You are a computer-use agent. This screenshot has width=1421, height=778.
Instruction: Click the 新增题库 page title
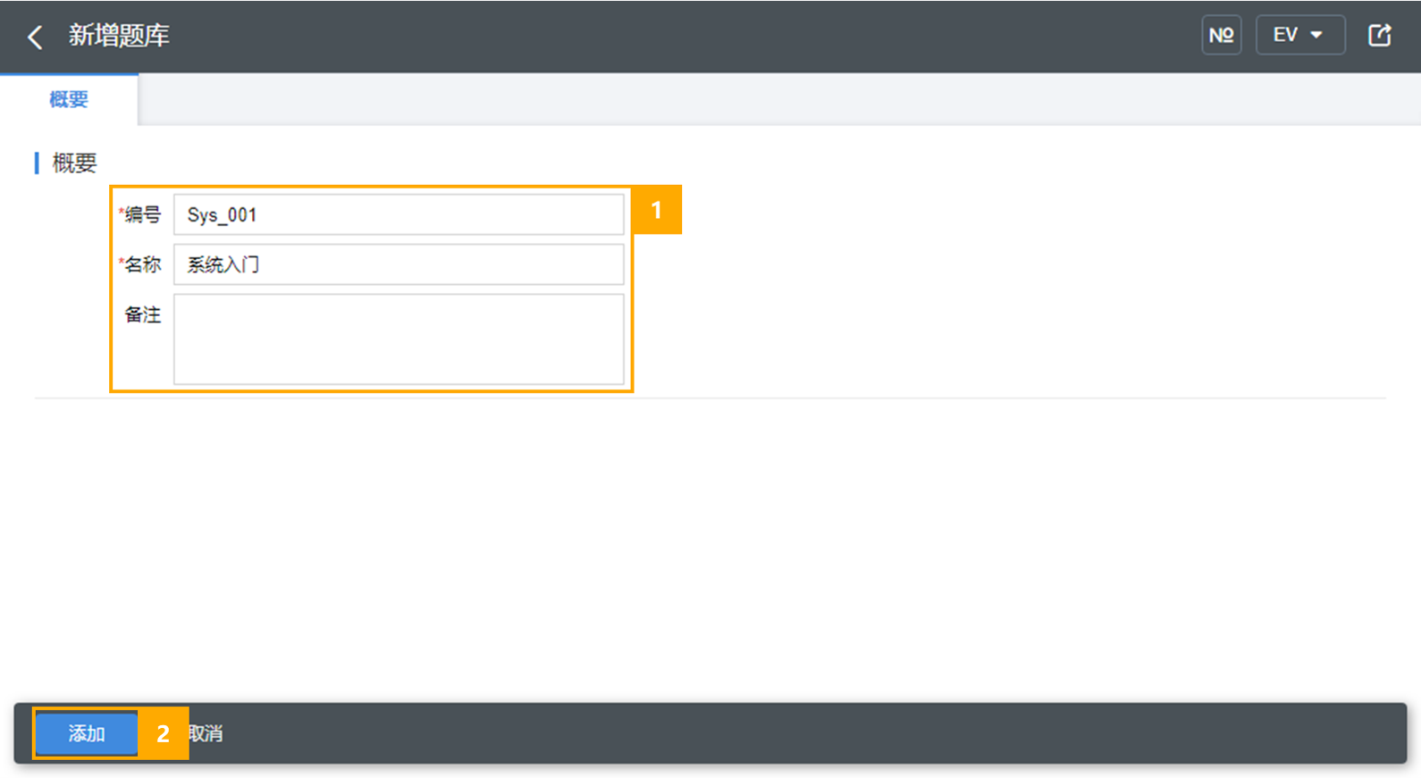(x=119, y=36)
